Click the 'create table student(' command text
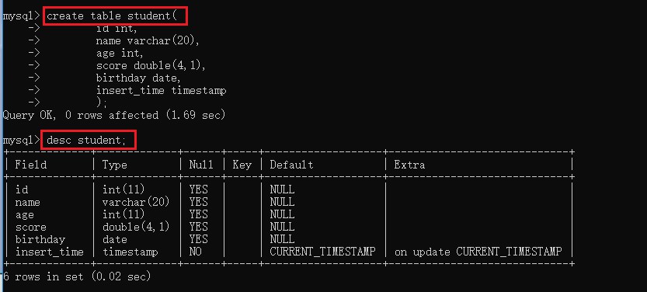The height and width of the screenshot is (292, 647). [x=112, y=16]
